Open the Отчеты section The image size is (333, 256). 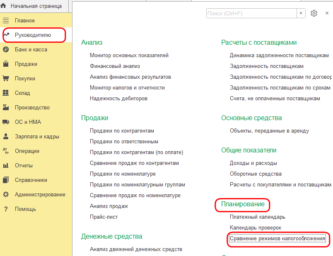tap(24, 165)
